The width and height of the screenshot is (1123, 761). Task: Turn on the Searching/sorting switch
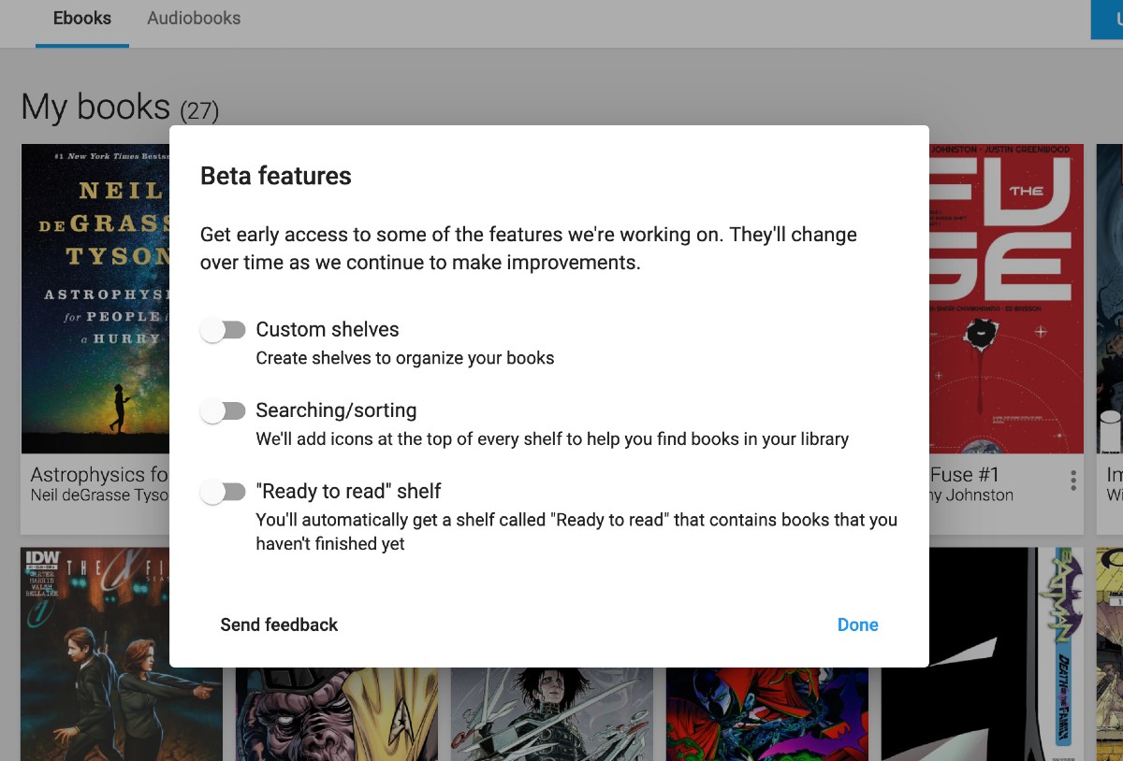coord(223,411)
